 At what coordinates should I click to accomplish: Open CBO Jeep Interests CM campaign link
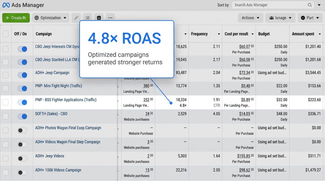click(57, 46)
